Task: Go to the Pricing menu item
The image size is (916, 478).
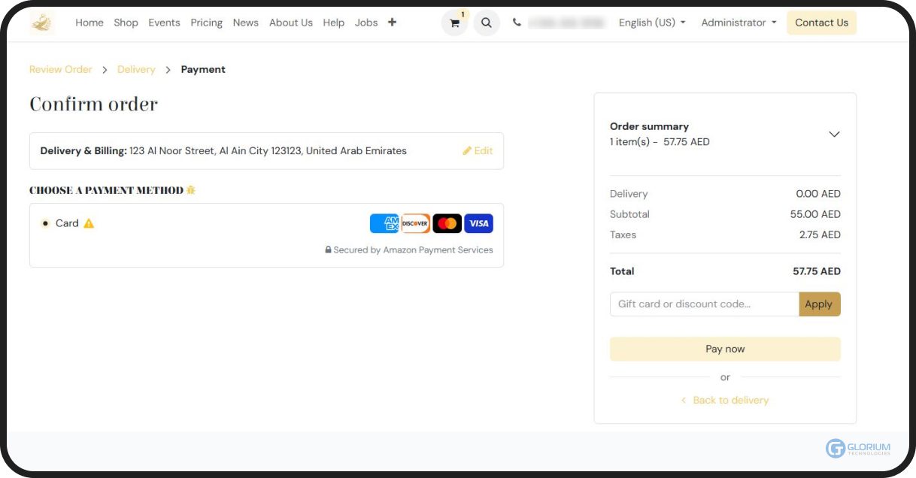Action: pyautogui.click(x=206, y=23)
